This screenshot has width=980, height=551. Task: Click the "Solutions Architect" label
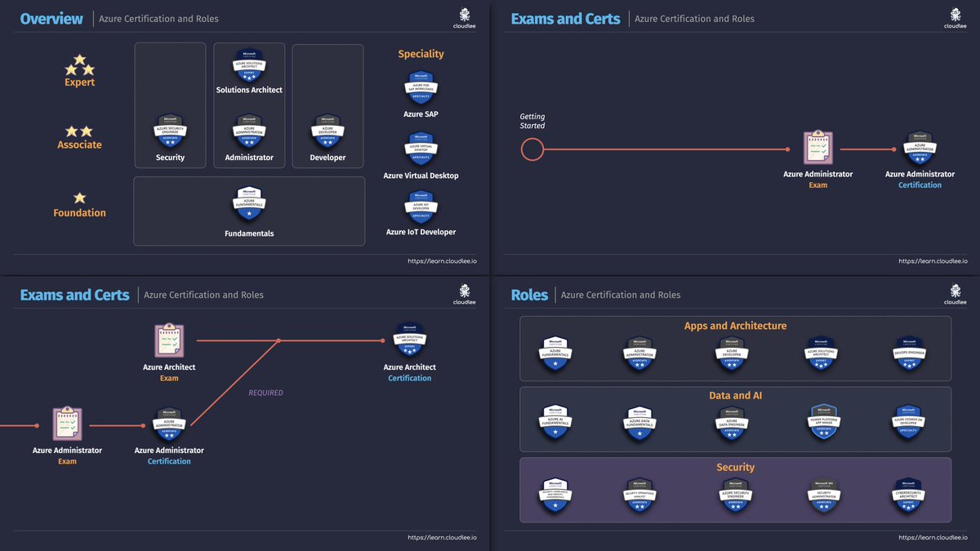(249, 90)
